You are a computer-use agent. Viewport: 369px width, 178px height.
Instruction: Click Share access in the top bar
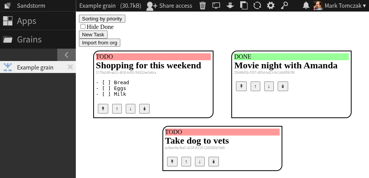pyautogui.click(x=169, y=5)
